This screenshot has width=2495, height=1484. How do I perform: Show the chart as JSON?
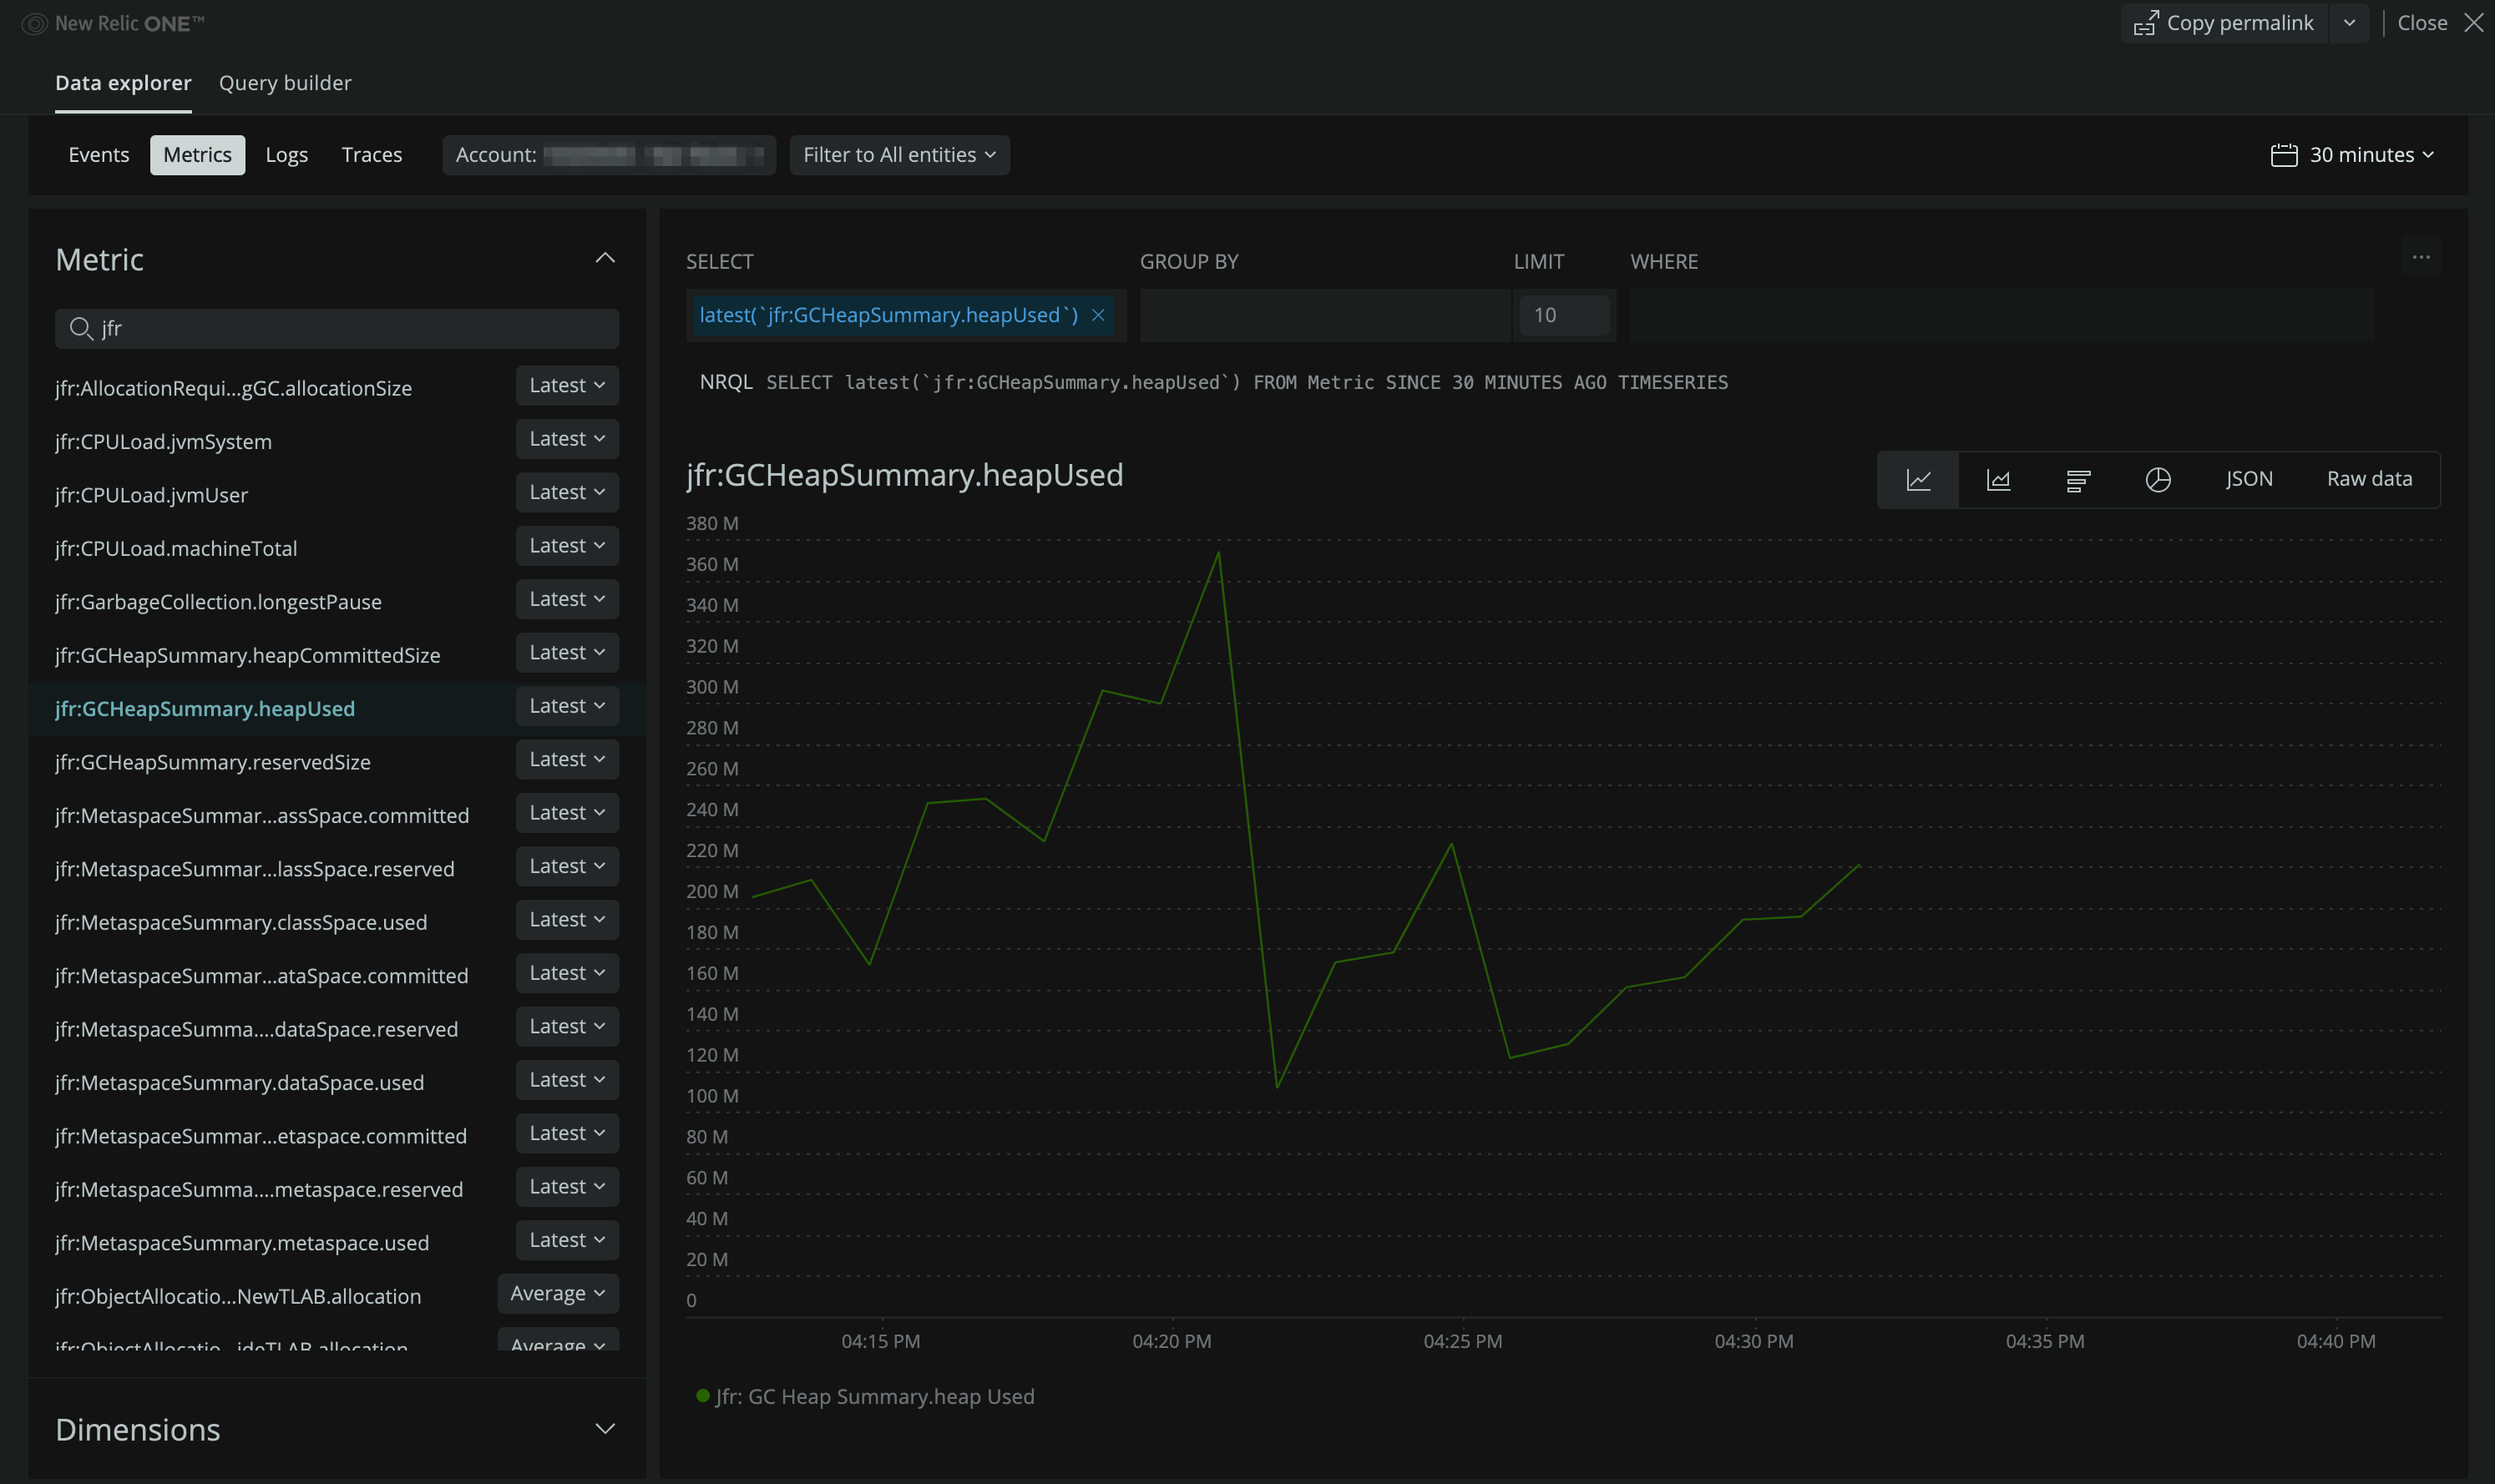[x=2248, y=479]
